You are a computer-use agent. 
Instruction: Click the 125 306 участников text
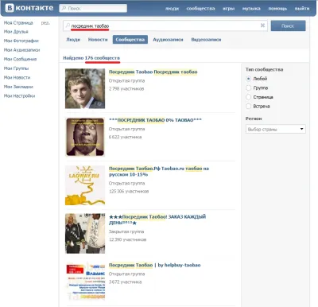pos(129,192)
